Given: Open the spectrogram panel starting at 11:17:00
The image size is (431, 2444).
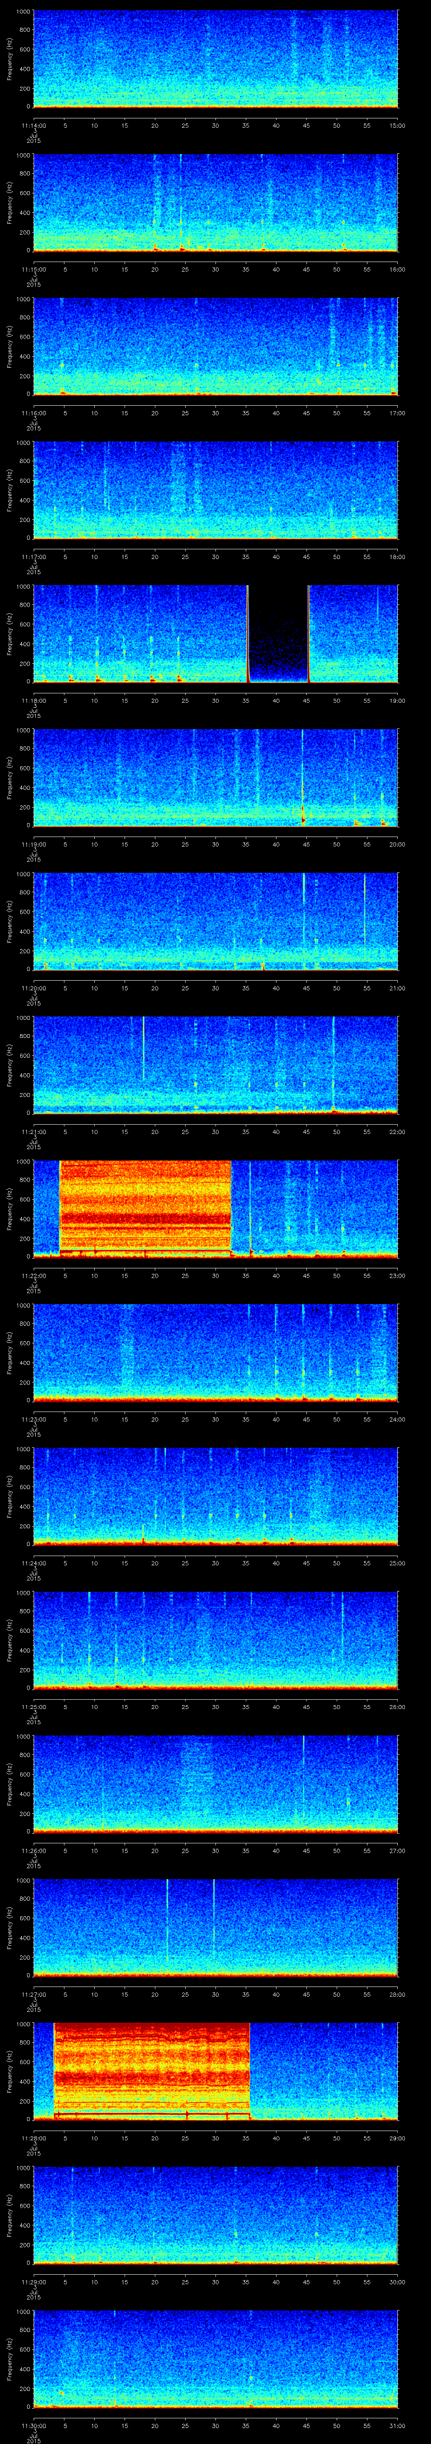Looking at the screenshot, I should point(215,490).
